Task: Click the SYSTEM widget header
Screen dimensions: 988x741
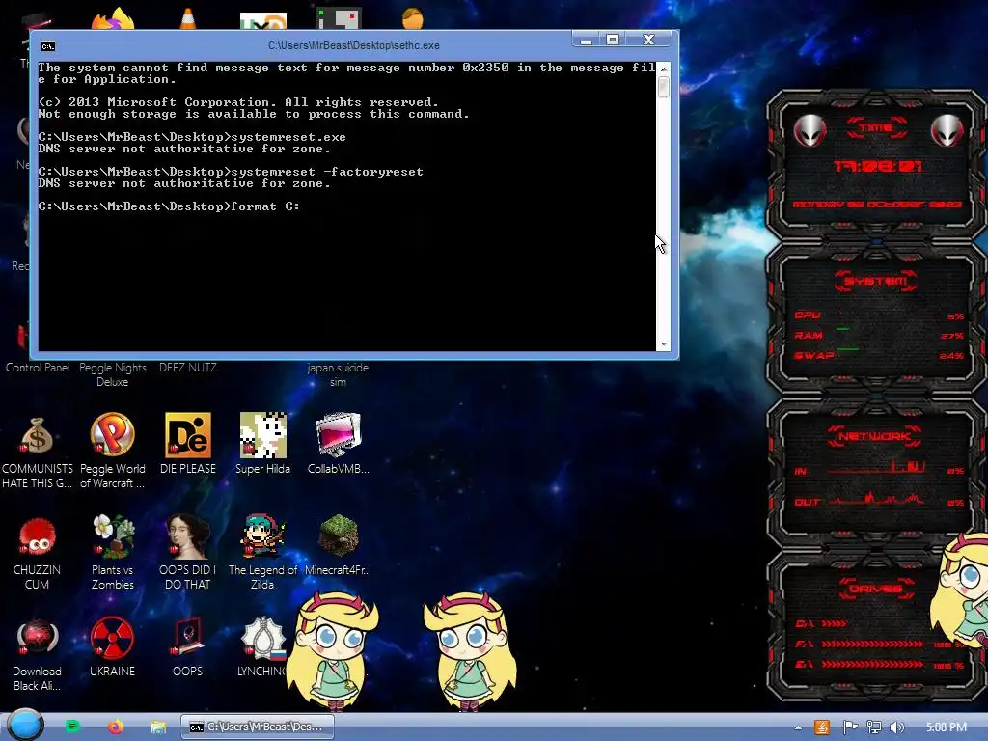Action: (876, 281)
